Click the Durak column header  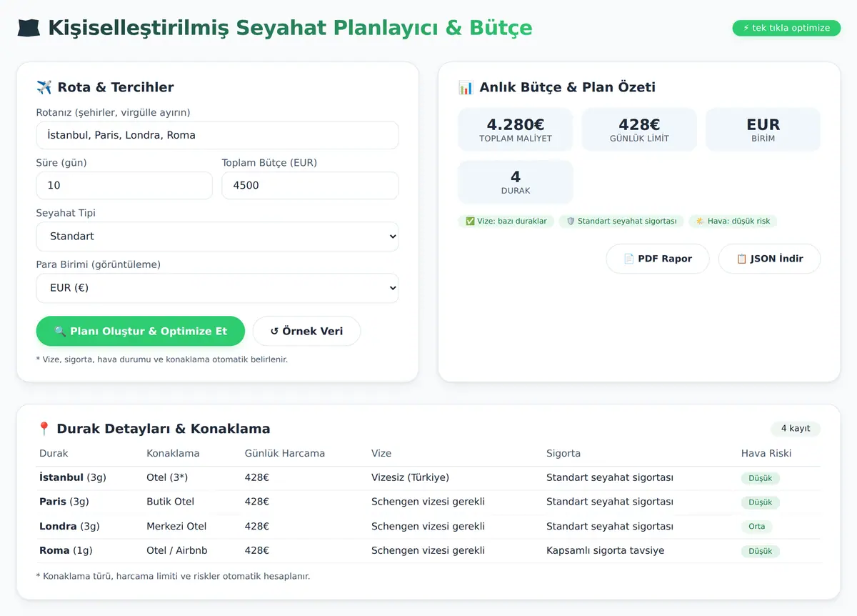54,454
